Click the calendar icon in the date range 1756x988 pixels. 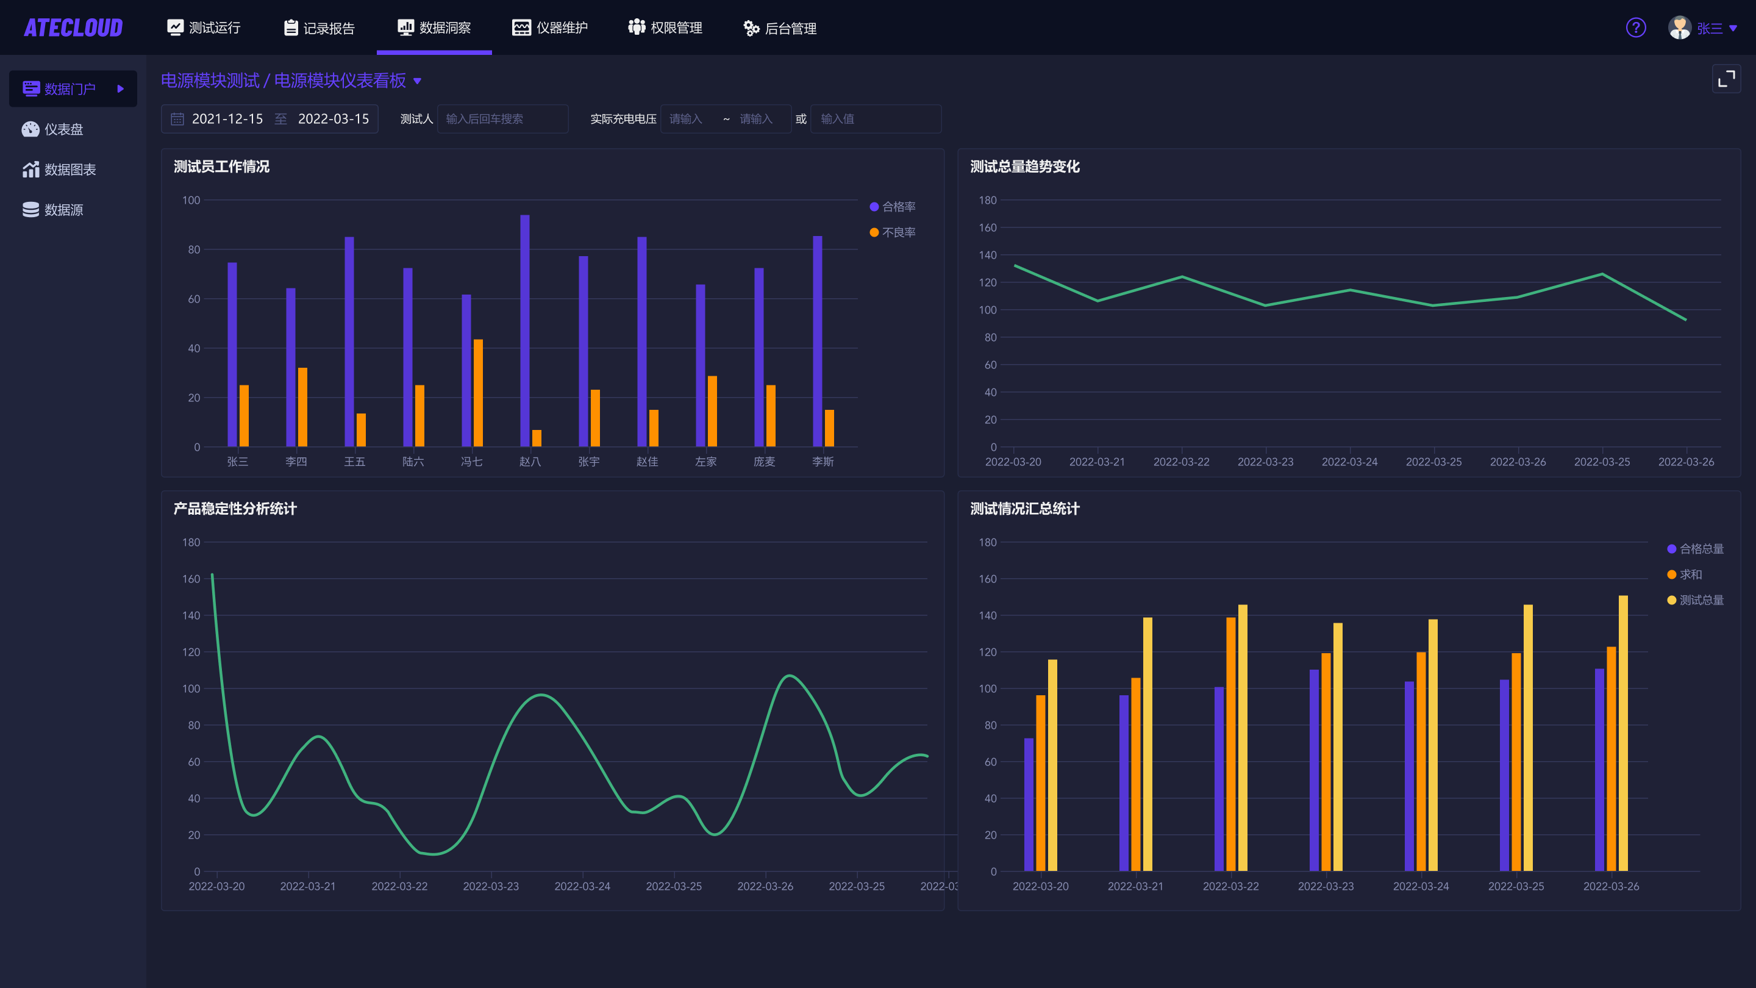pos(177,119)
